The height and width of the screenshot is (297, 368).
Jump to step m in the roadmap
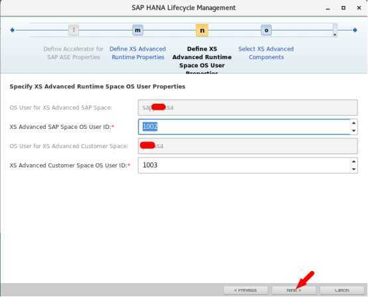138,30
